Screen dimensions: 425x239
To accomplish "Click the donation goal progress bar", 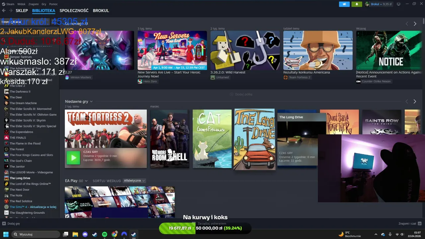I will [x=205, y=228].
